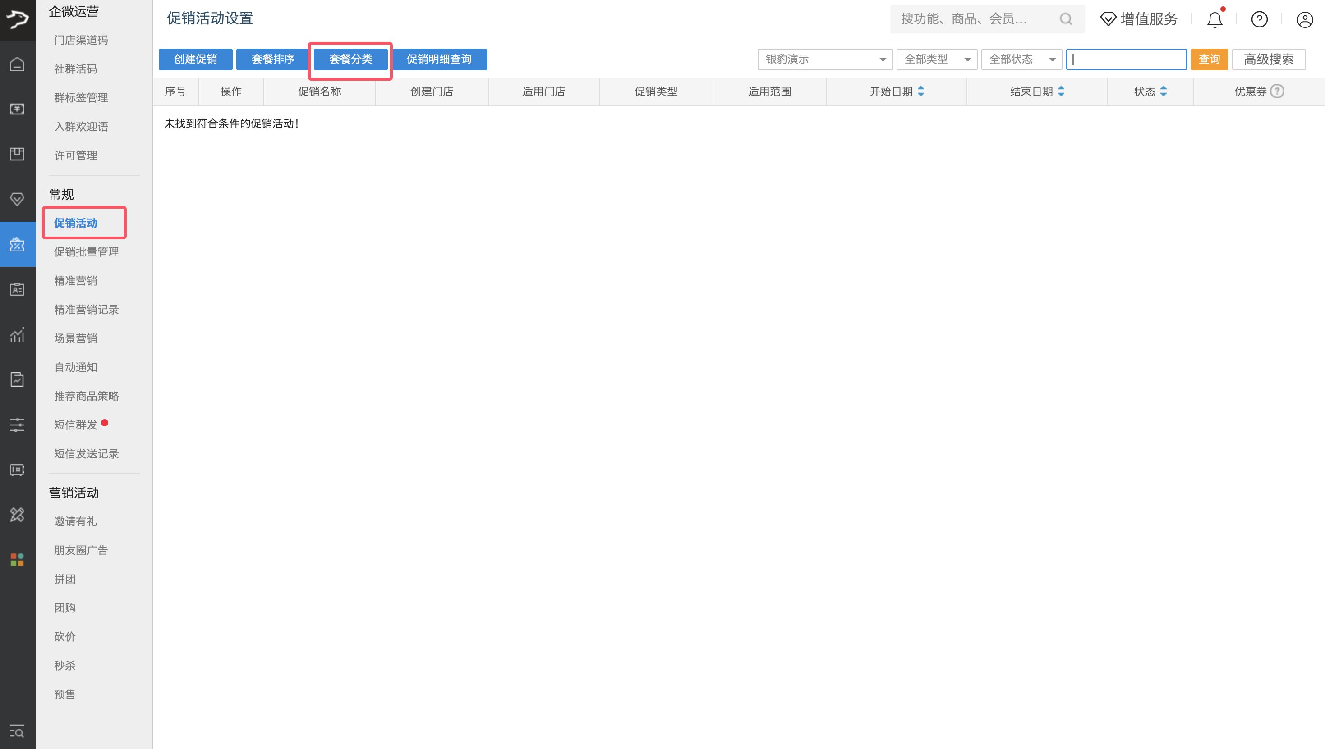Screen dimensions: 1325x749
Task: Open 社群活码 menu item
Action: coord(76,69)
